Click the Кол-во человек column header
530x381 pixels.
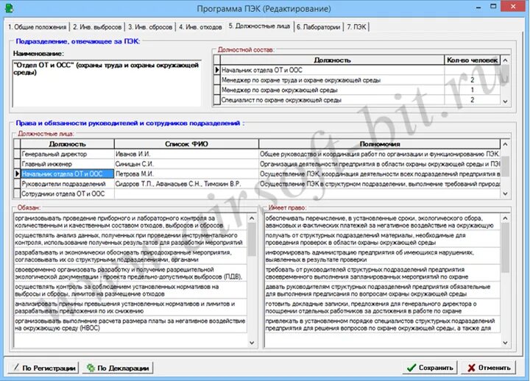coord(472,60)
